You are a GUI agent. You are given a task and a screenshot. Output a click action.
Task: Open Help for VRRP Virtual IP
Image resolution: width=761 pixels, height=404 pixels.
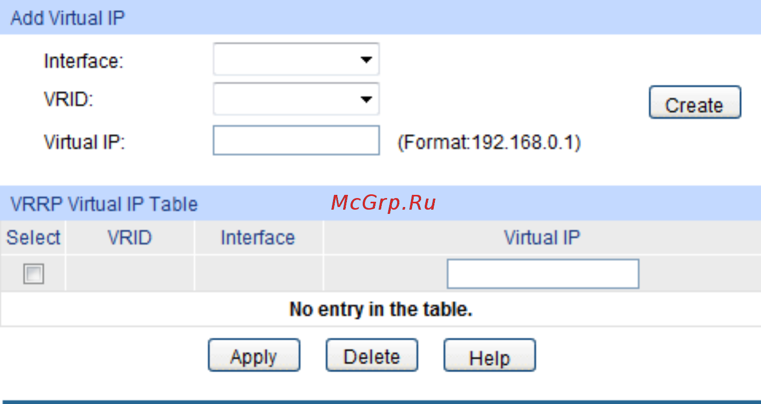click(x=489, y=355)
